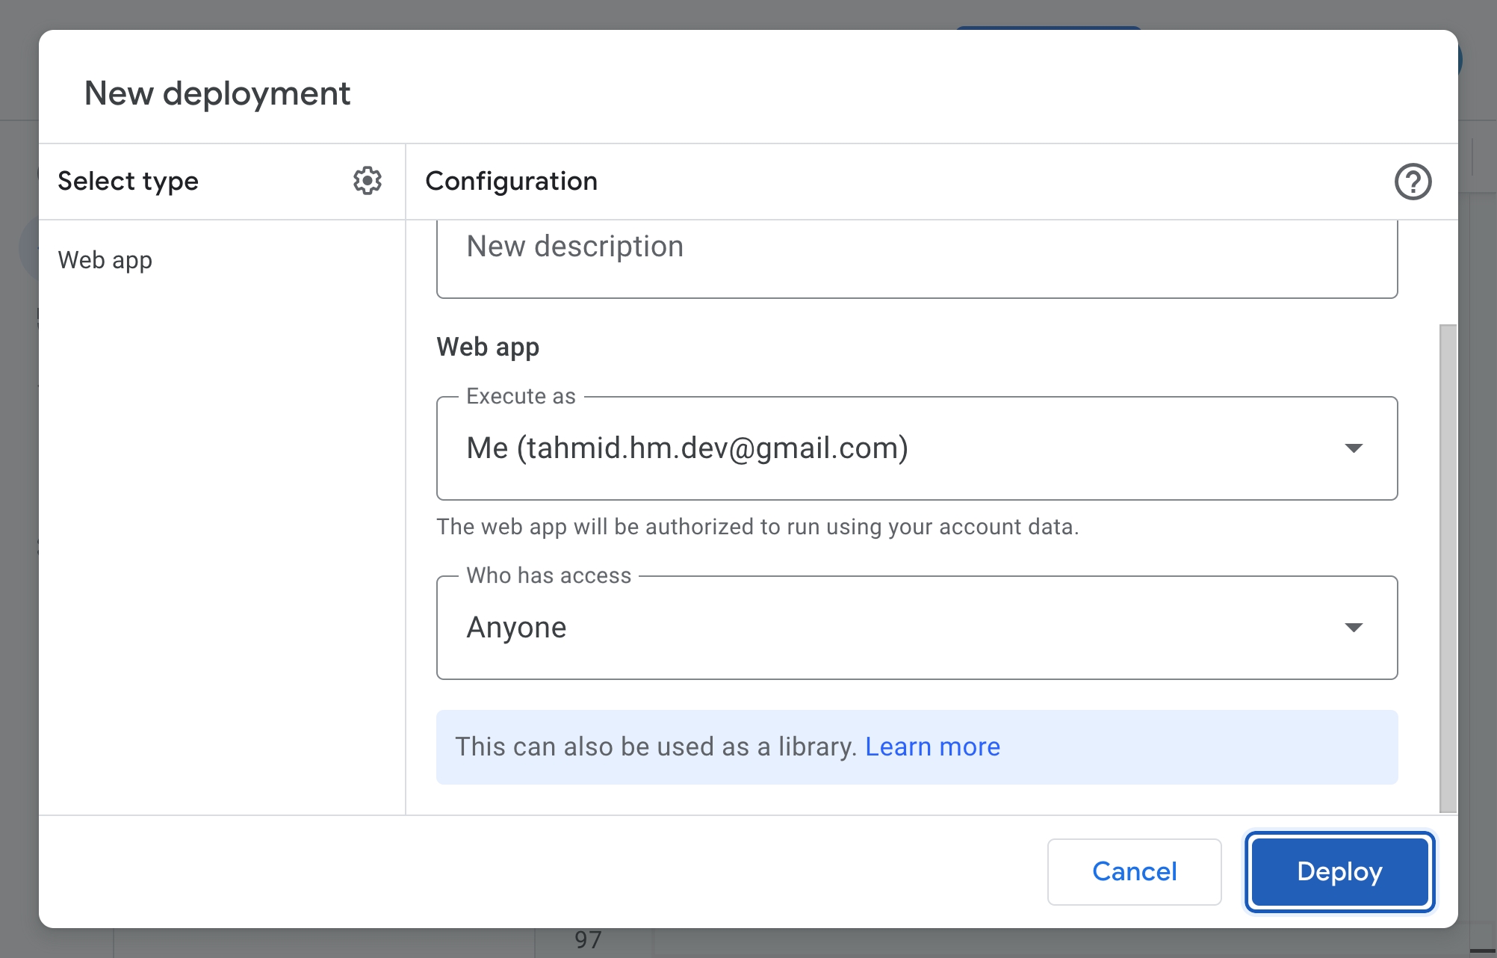Click the arrow in the Execute as box
Viewport: 1497px width, 958px height.
coord(1353,448)
